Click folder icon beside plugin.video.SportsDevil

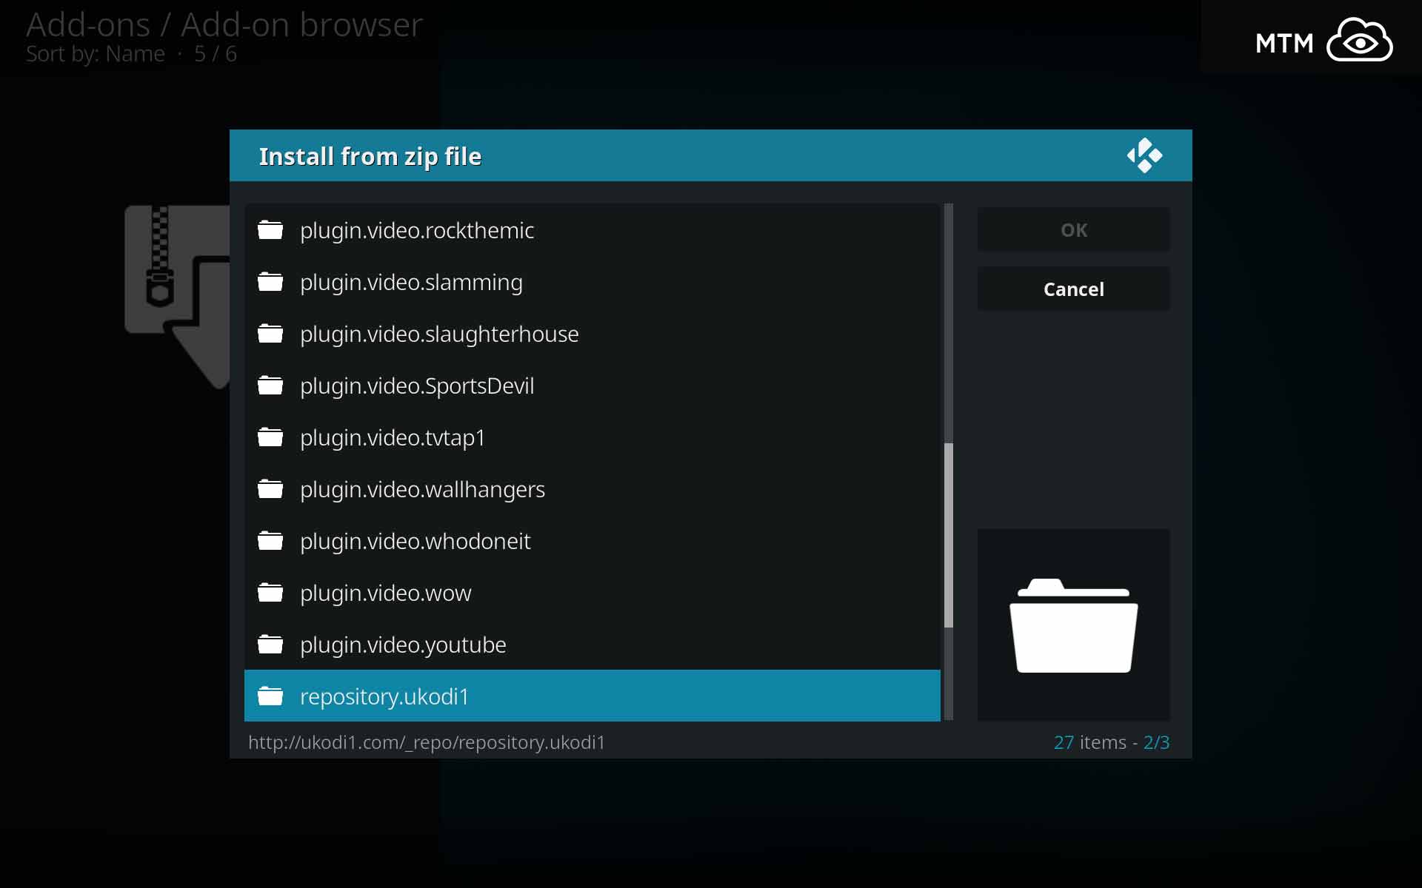click(x=270, y=386)
